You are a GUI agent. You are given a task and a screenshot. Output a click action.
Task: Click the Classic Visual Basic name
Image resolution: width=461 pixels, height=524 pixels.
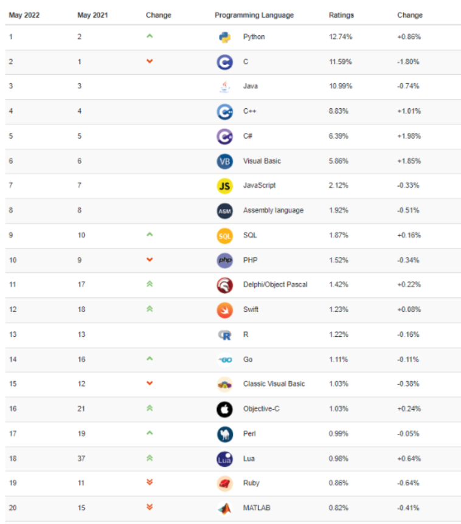pyautogui.click(x=274, y=384)
